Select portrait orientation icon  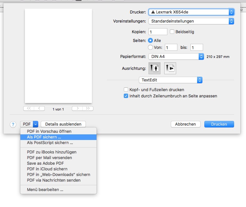[154, 68]
